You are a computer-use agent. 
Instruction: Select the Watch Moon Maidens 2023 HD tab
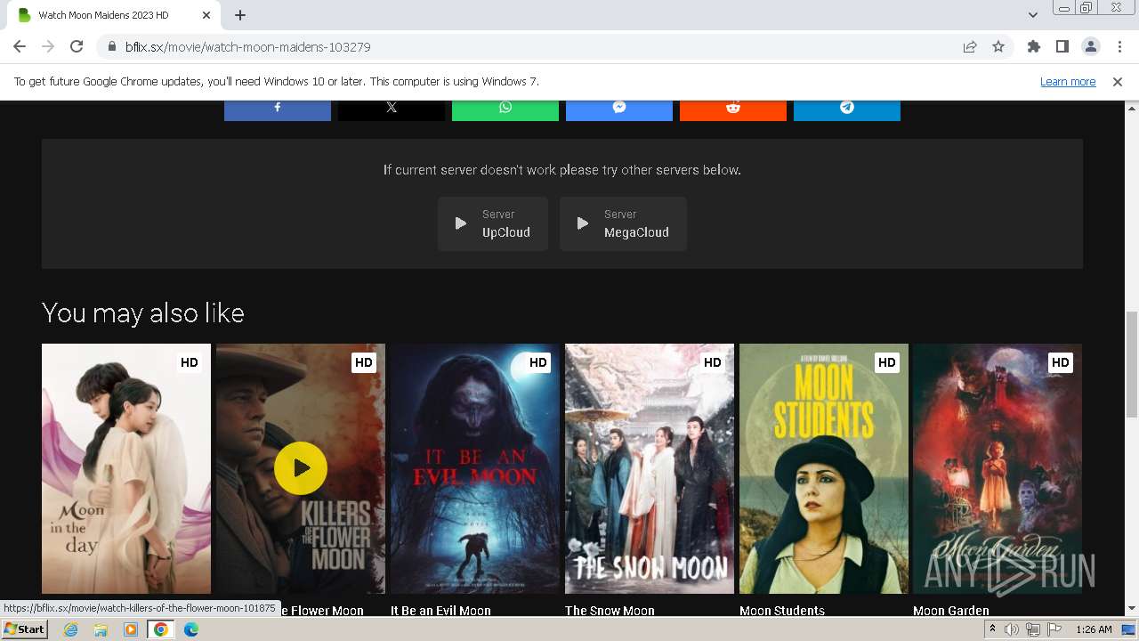tap(114, 15)
